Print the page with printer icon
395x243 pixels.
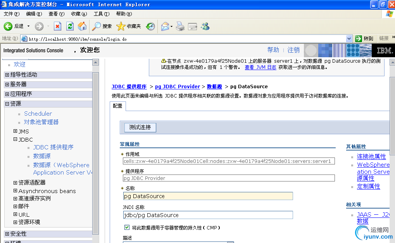(x=180, y=26)
